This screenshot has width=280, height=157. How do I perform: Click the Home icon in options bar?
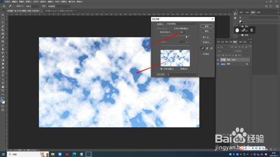(4, 6)
